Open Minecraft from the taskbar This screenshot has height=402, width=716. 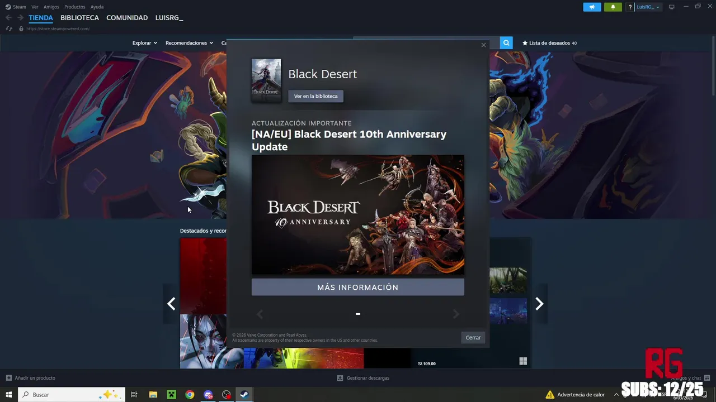(171, 395)
